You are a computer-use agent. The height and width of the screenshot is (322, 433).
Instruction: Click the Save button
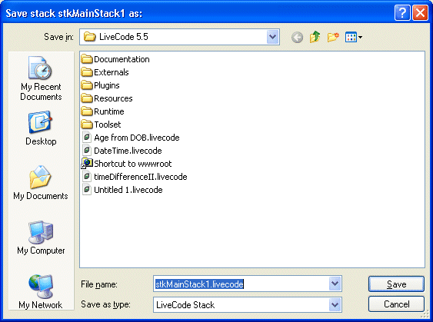[396, 284]
